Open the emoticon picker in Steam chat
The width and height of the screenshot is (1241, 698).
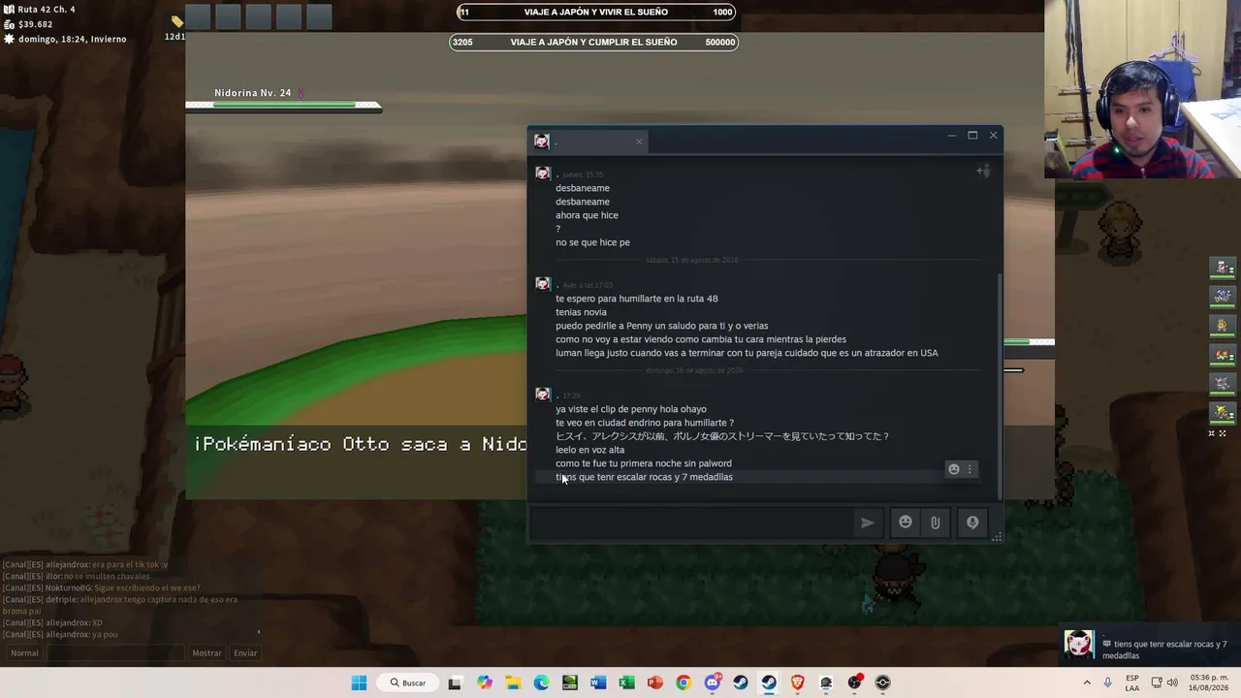pos(905,523)
